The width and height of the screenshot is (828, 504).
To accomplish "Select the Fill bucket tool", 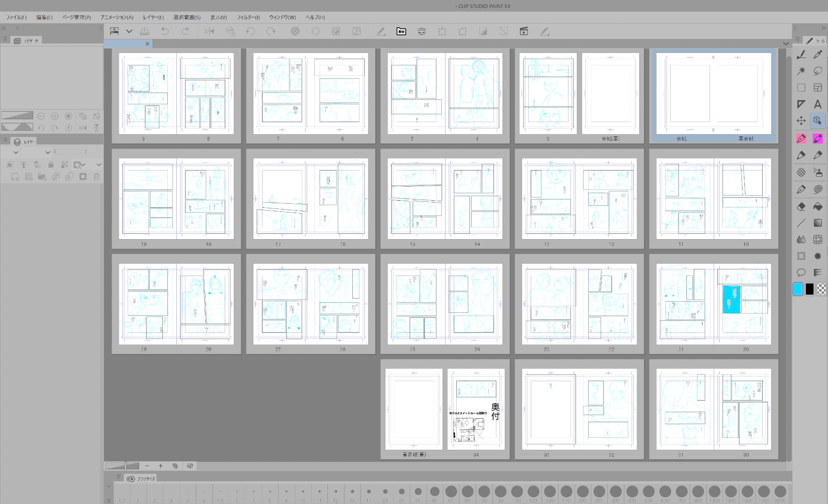I will click(818, 206).
